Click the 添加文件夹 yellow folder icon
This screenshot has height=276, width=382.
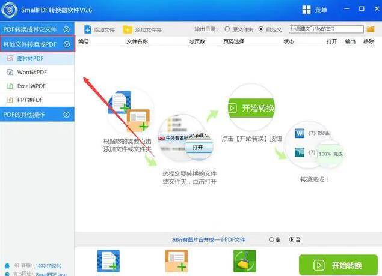[x=128, y=29]
